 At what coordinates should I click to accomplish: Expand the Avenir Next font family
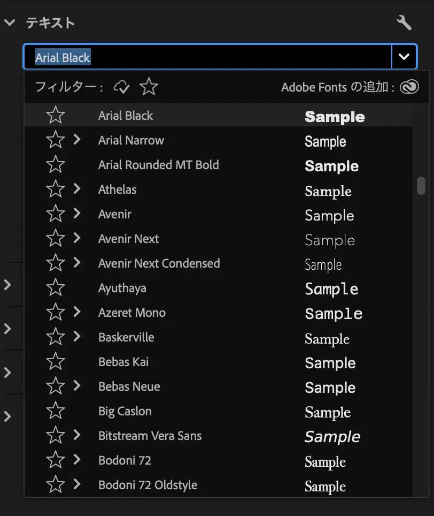(77, 238)
